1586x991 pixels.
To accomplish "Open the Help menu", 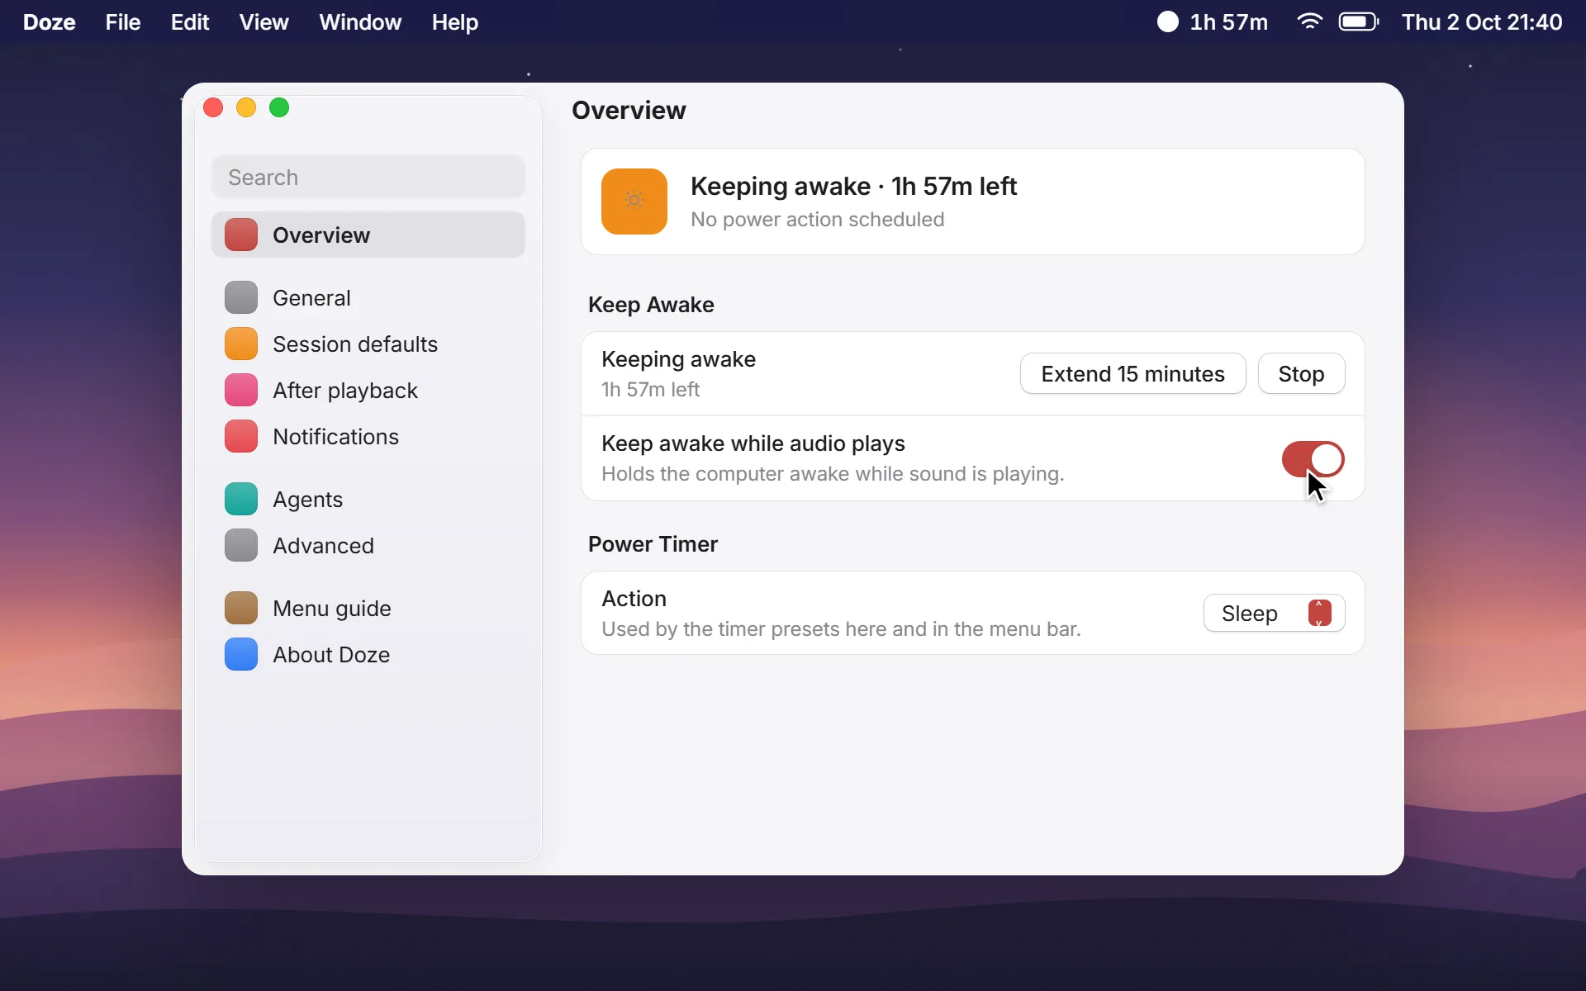I will click(x=455, y=22).
